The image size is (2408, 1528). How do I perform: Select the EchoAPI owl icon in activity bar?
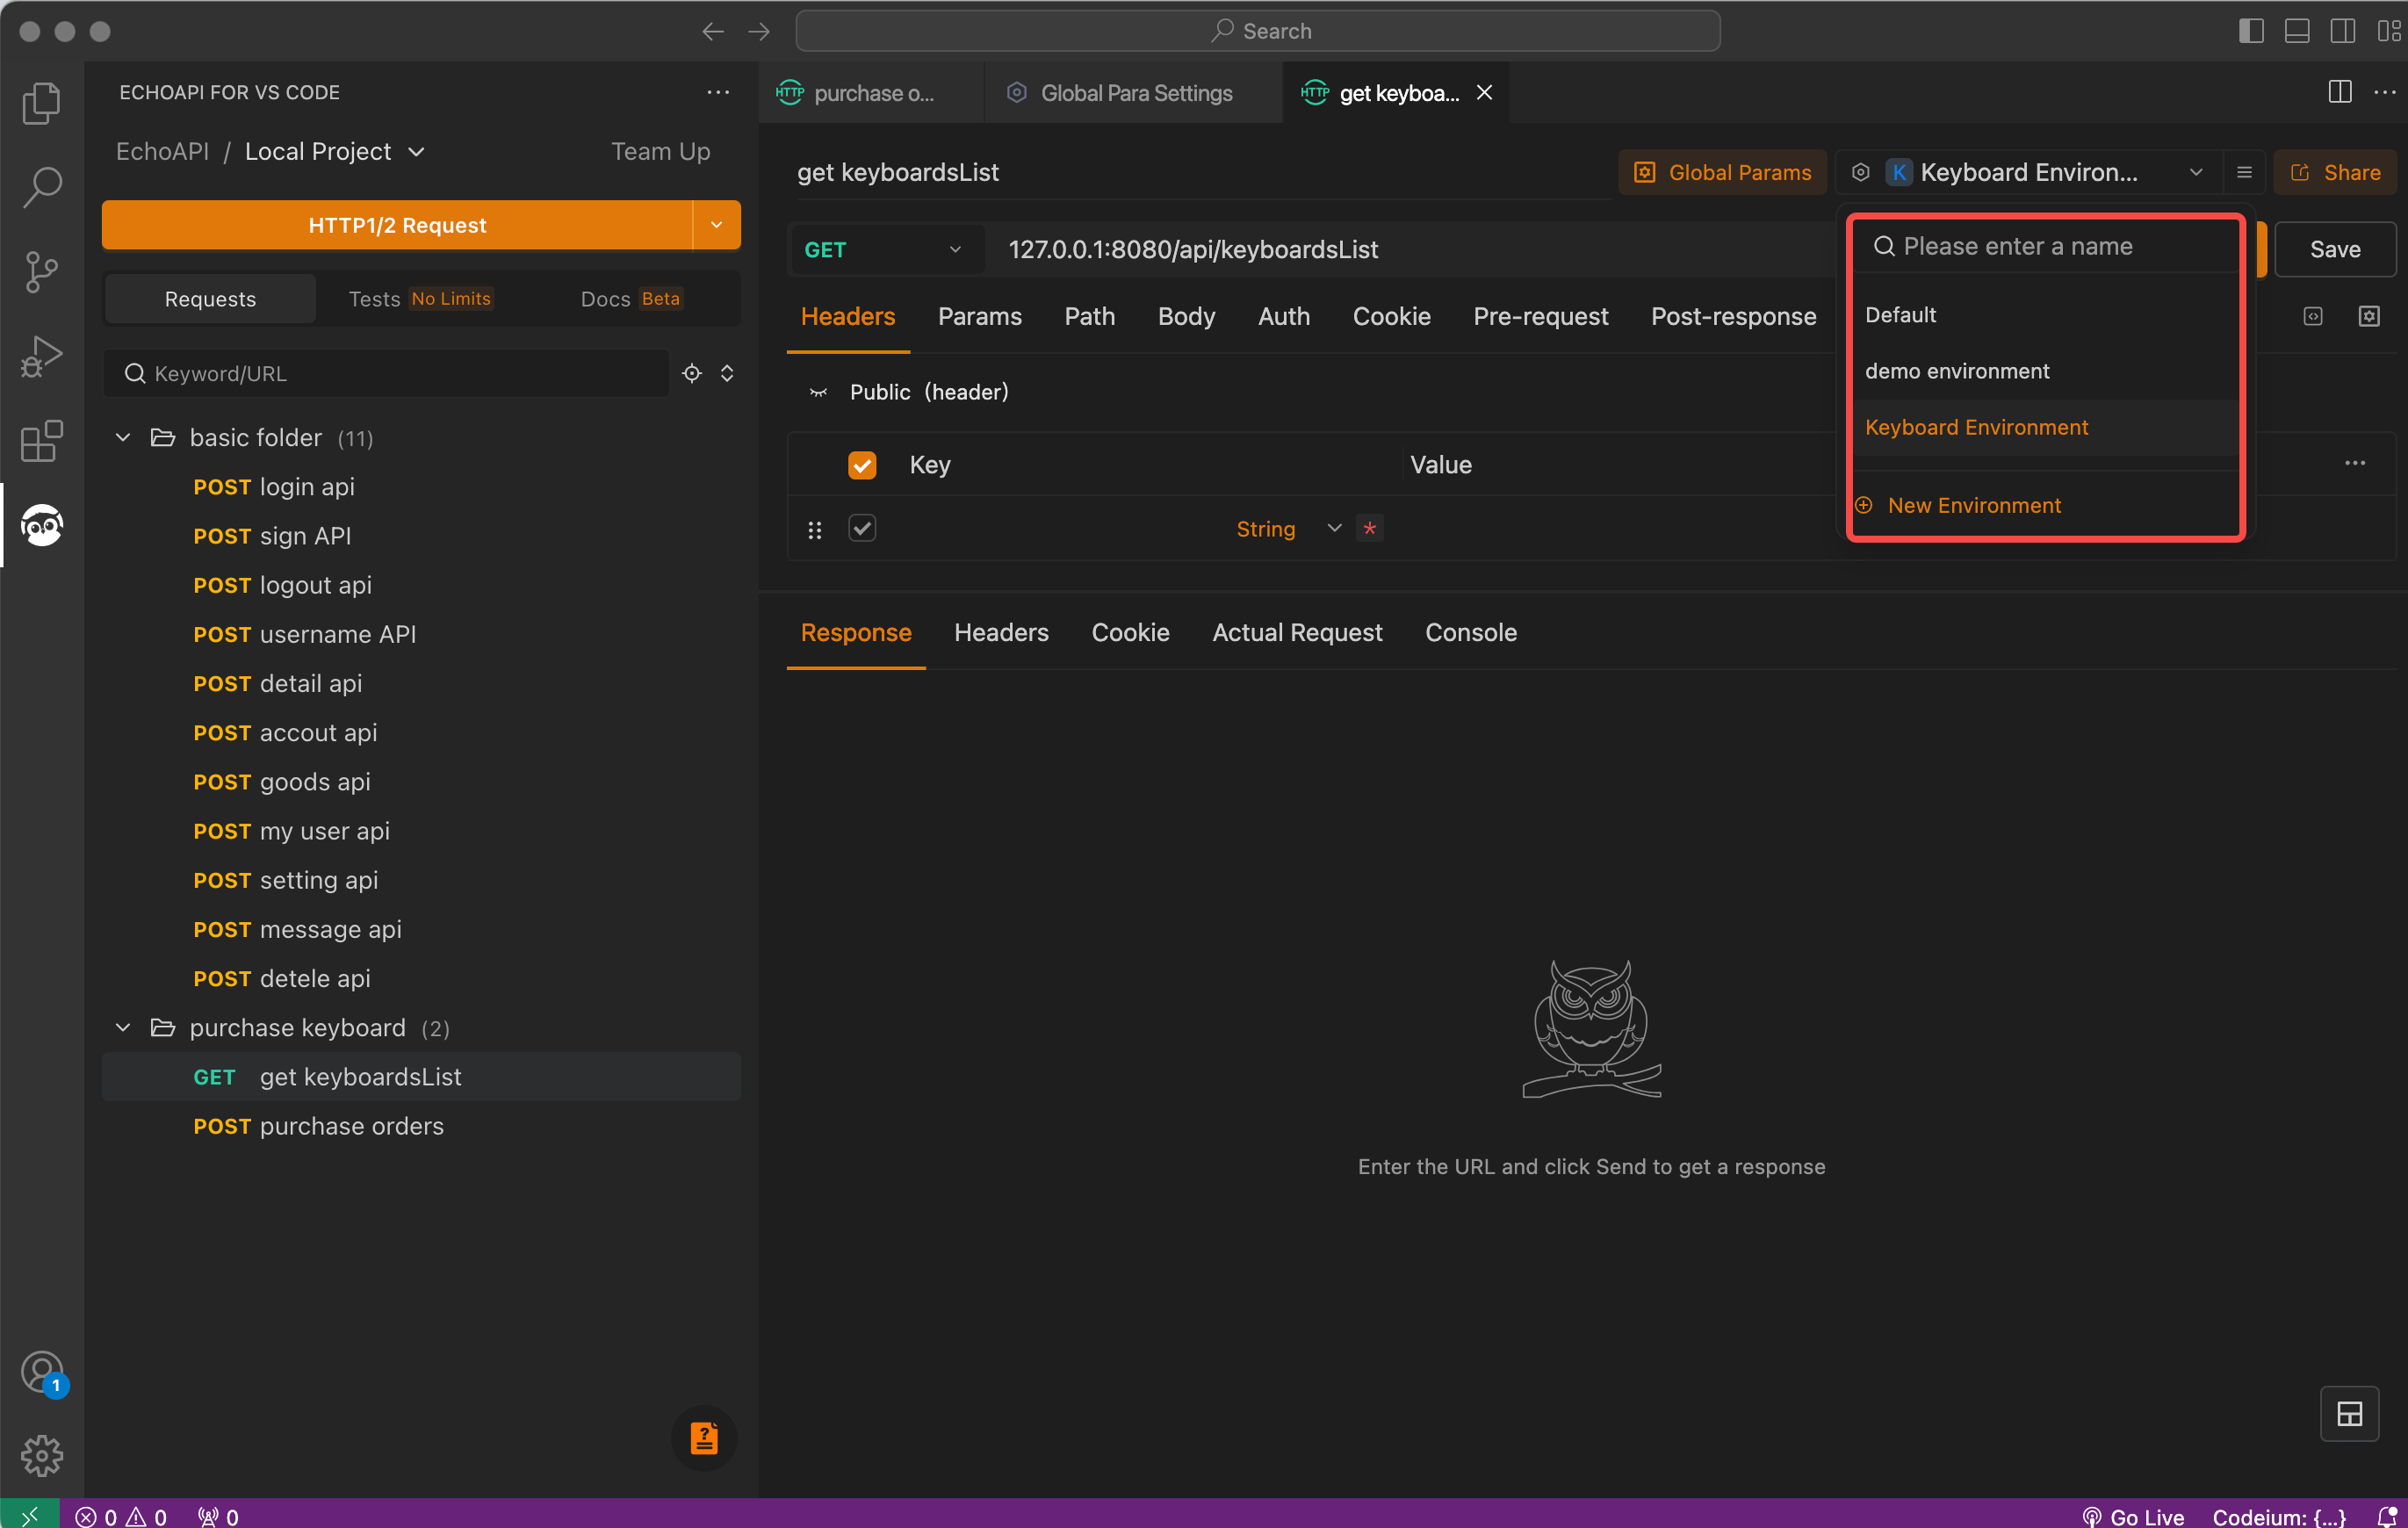[x=41, y=525]
